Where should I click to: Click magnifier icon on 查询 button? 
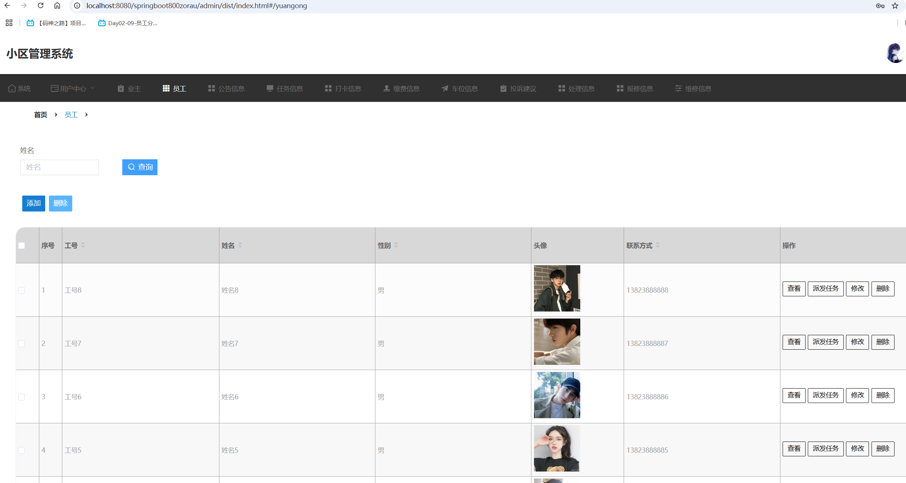click(x=131, y=167)
